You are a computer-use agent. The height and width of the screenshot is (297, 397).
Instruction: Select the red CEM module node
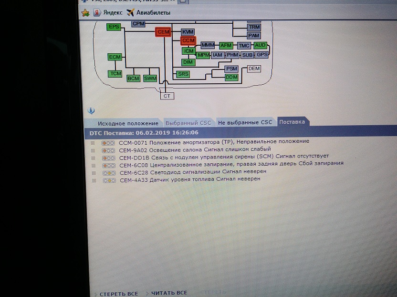tap(163, 32)
